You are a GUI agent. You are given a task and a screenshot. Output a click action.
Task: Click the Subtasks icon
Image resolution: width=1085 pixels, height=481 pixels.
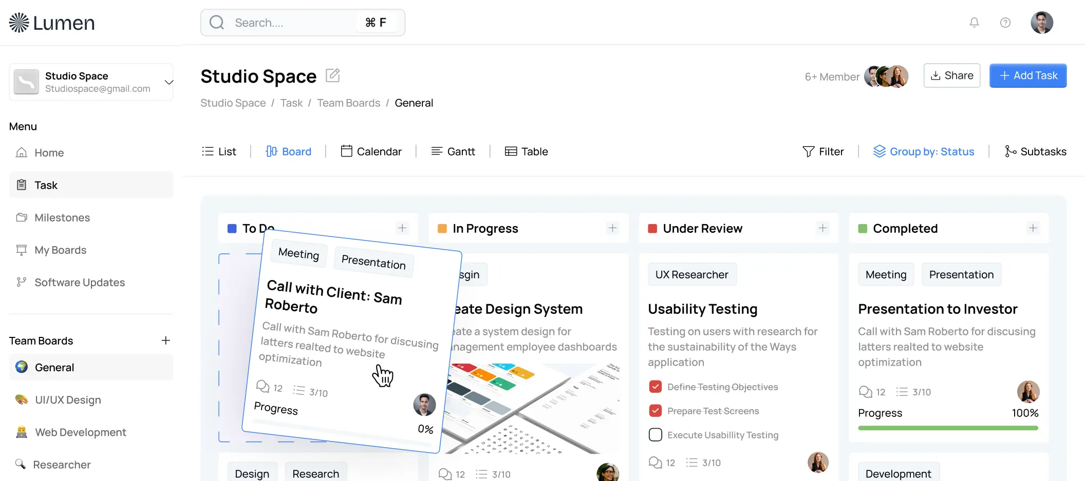click(x=1011, y=151)
